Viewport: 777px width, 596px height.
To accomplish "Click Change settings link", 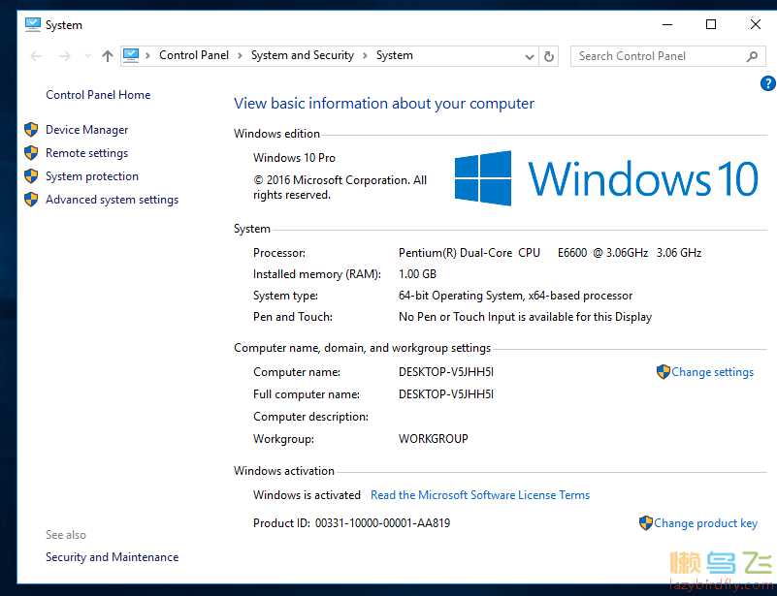I will click(x=712, y=372).
